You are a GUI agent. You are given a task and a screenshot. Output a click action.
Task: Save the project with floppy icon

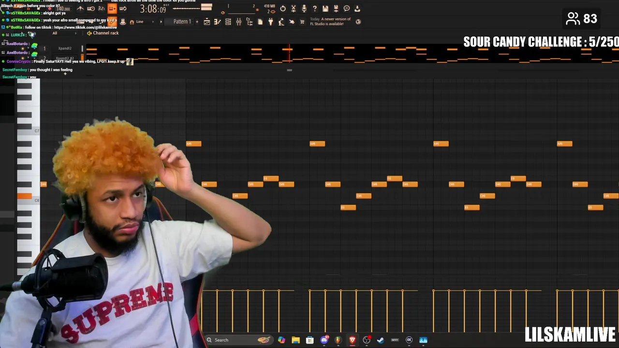[x=325, y=9]
